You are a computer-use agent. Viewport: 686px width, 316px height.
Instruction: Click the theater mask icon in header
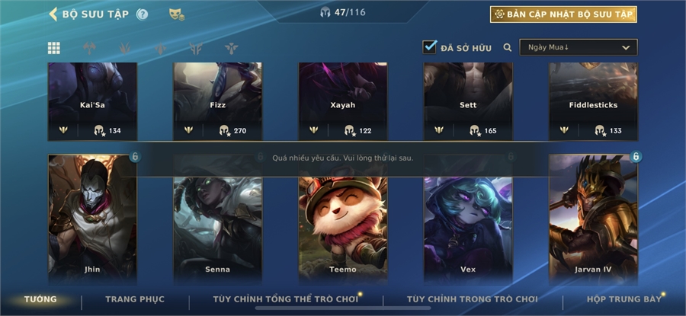[176, 14]
